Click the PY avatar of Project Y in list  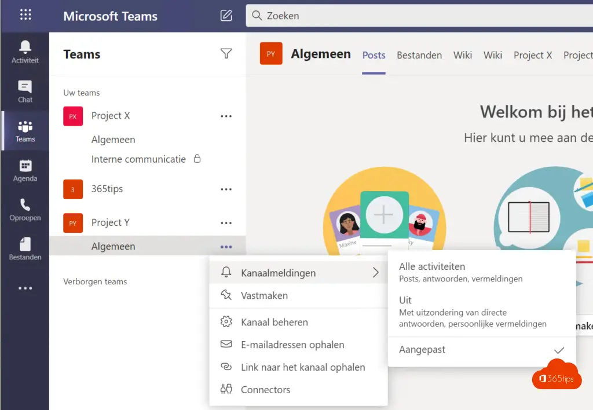(73, 223)
